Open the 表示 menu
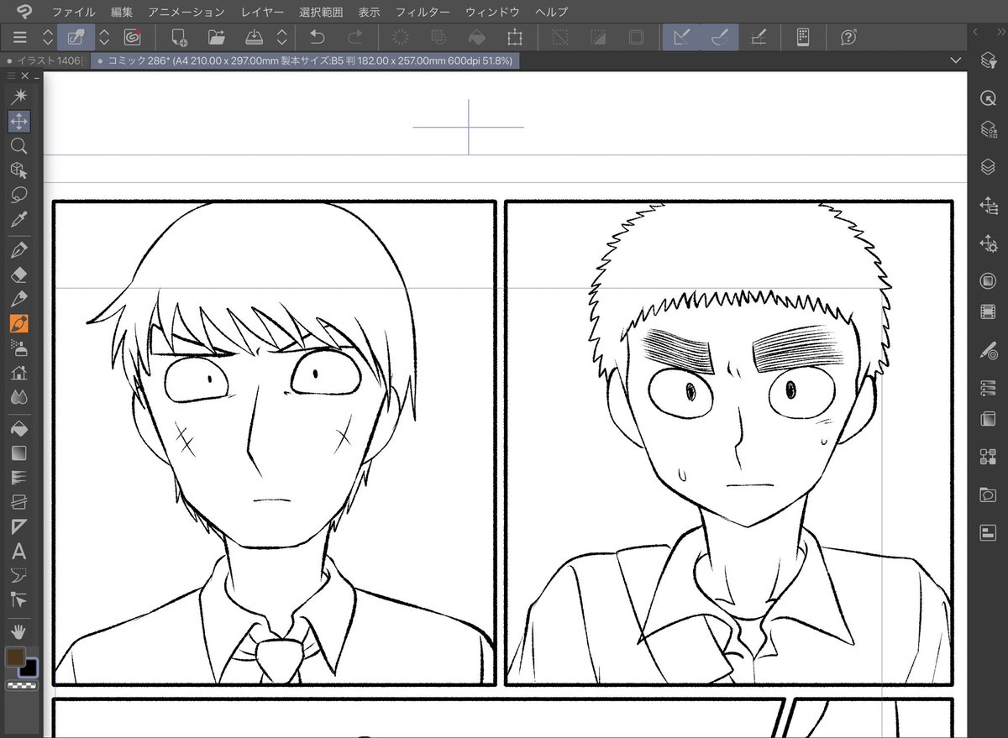 coord(369,12)
